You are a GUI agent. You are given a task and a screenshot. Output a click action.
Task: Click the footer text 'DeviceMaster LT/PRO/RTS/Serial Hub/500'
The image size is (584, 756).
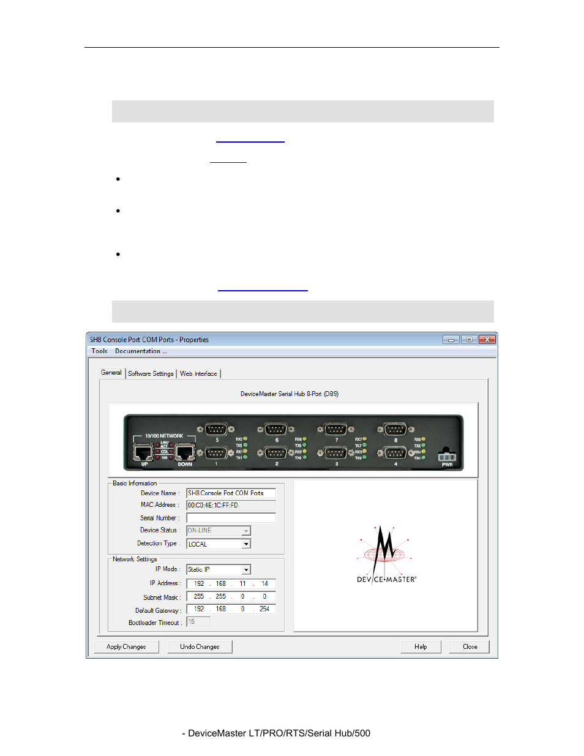click(x=279, y=733)
